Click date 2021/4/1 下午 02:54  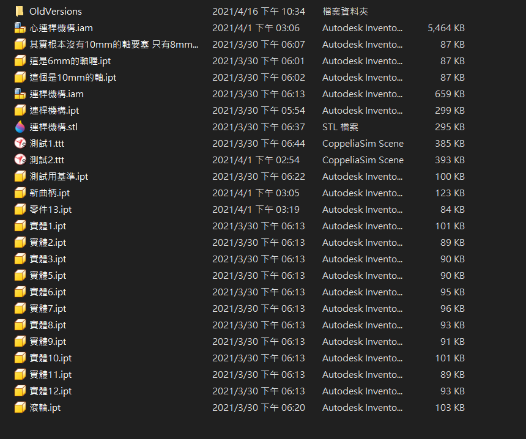coord(256,160)
